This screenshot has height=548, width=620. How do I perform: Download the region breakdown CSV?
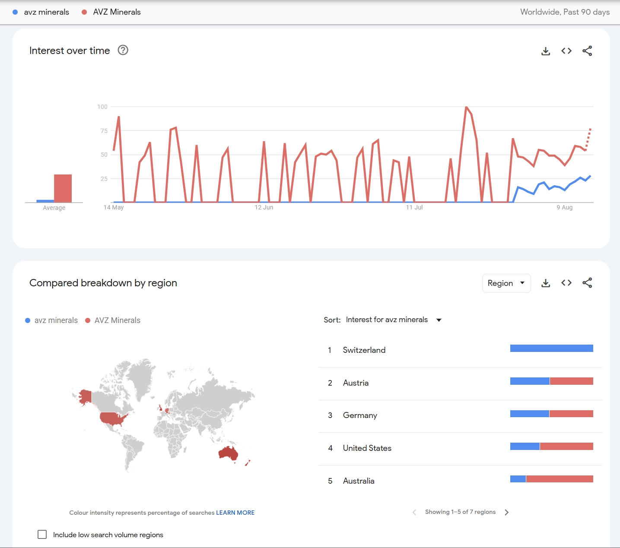coord(546,283)
